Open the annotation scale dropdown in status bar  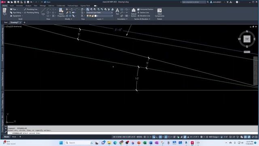(x=195, y=137)
